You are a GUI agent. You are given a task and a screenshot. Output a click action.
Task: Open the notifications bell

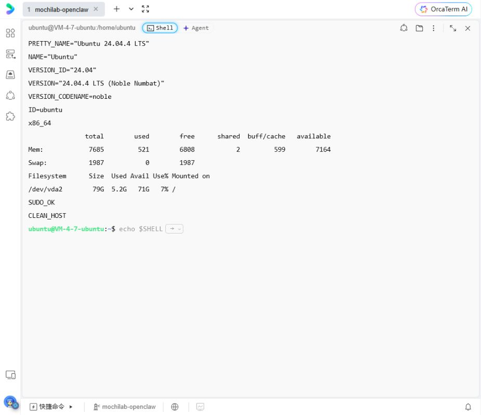point(468,407)
